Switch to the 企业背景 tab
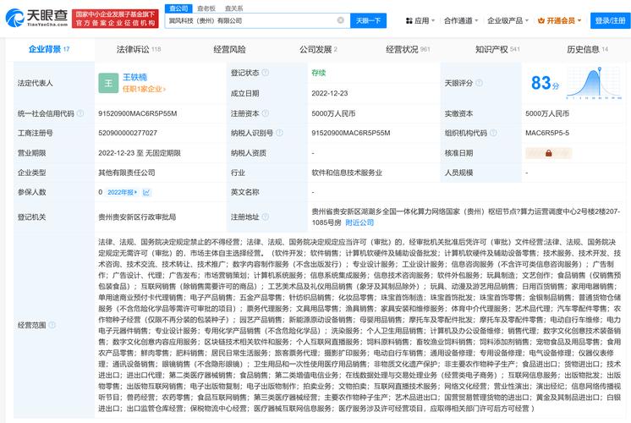The height and width of the screenshot is (423, 631). point(49,49)
